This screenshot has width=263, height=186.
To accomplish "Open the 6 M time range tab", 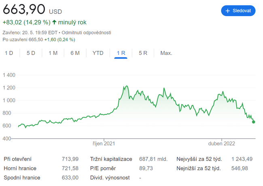I will (75, 53).
